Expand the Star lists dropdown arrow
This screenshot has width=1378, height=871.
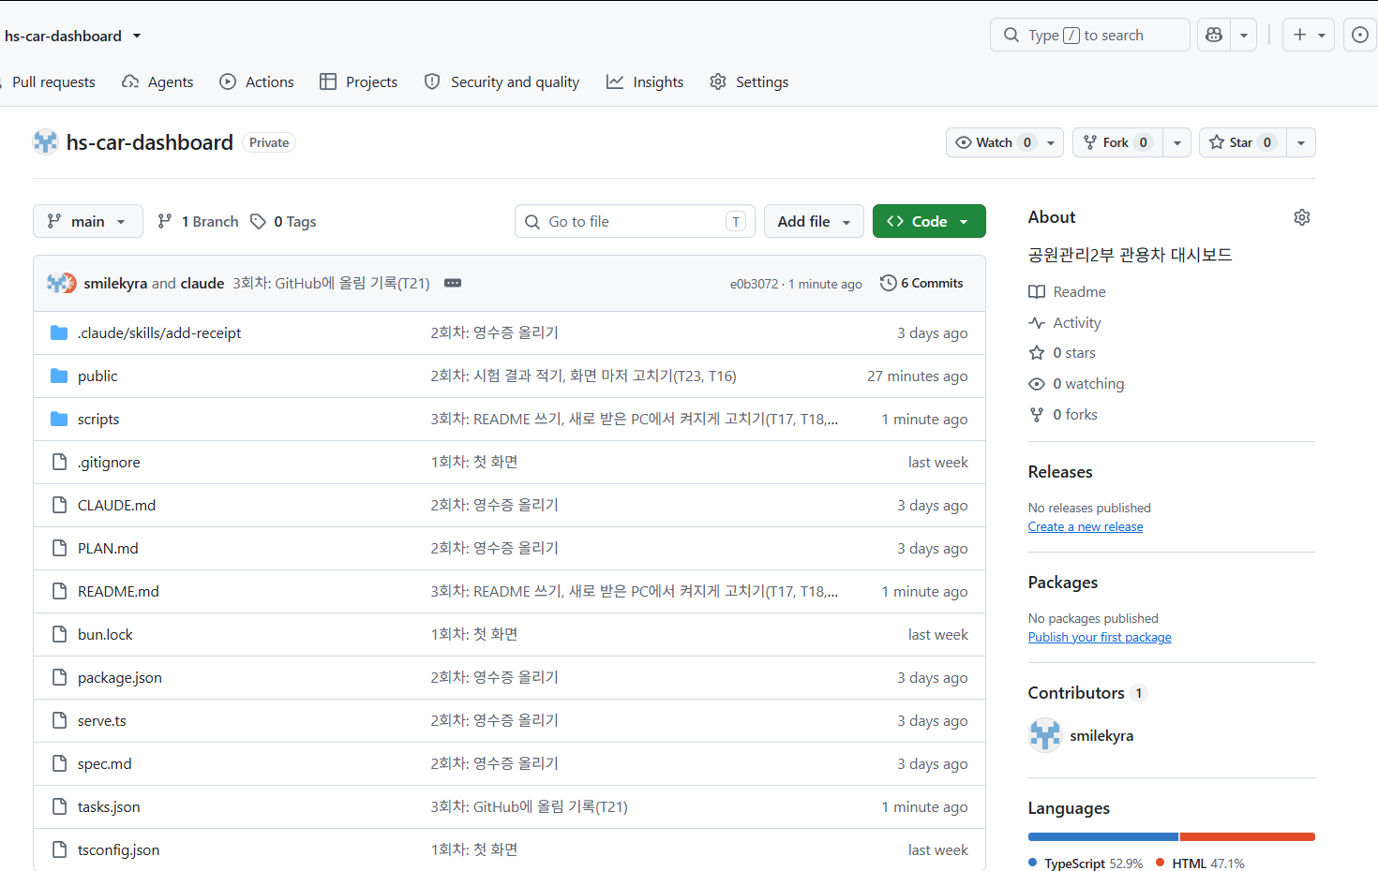pyautogui.click(x=1301, y=142)
